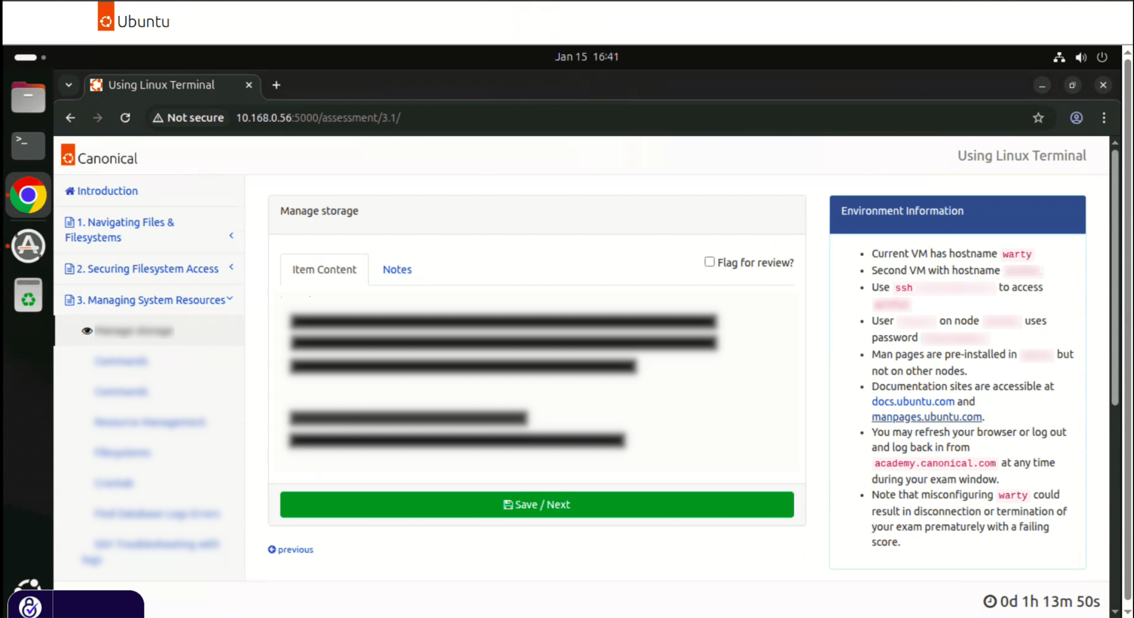Open the Chrome profile icon

(x=1076, y=118)
